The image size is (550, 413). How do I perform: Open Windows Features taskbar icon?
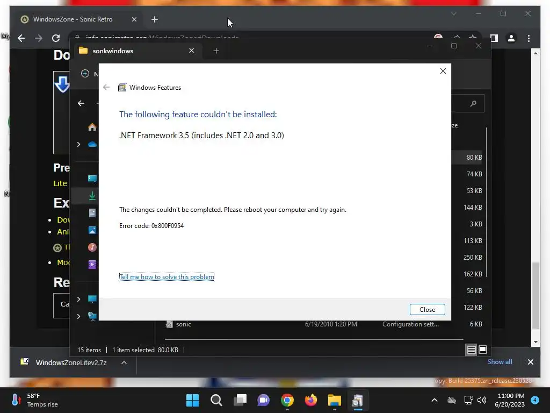click(358, 400)
